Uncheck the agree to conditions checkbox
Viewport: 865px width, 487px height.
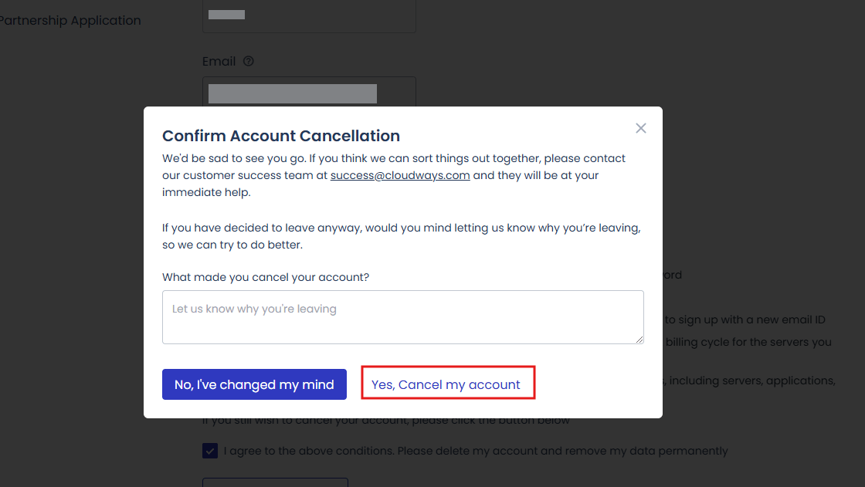point(209,451)
